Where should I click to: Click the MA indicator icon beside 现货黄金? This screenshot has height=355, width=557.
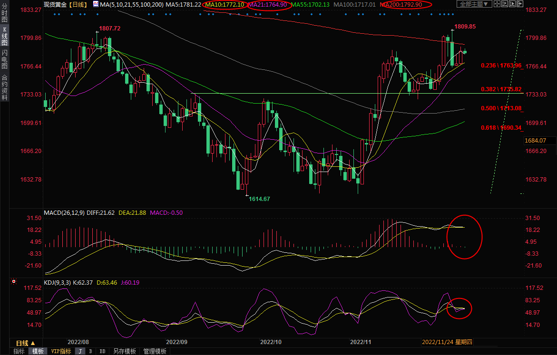point(96,4)
